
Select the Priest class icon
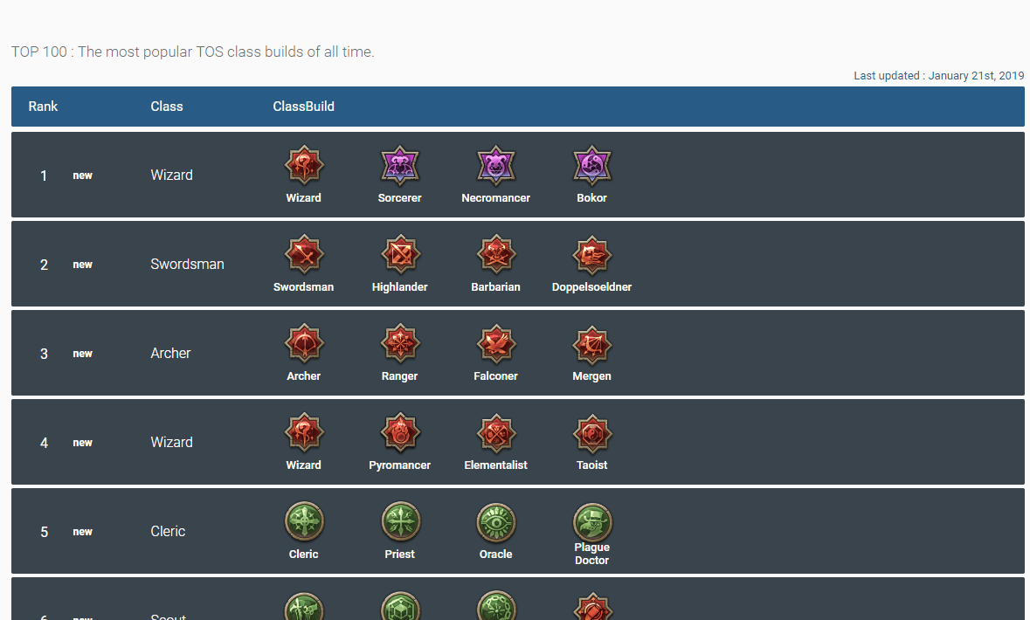pos(399,522)
